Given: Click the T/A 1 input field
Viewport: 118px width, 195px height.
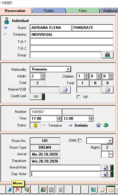Looking at the screenshot, I should [72, 42].
